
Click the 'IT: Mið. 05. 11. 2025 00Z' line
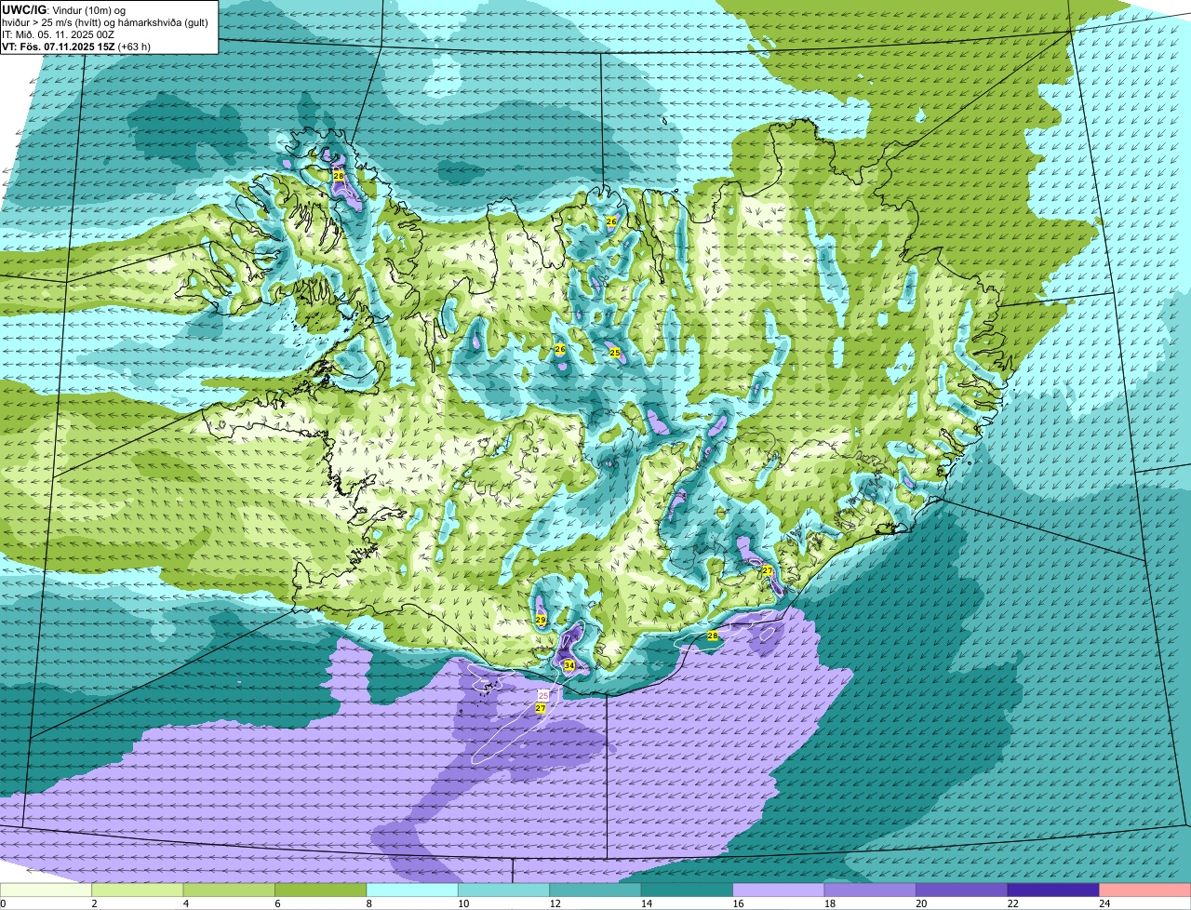[x=58, y=34]
